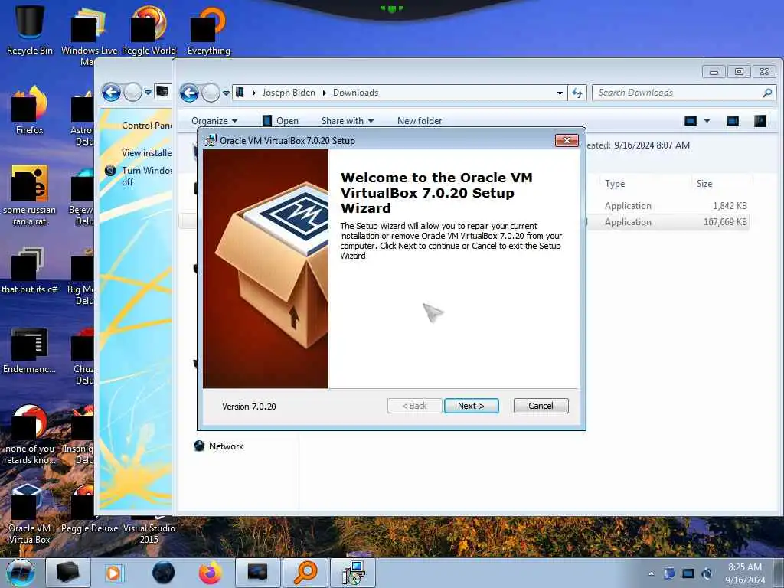Click Cancel in VirtualBox setup wizard

pos(541,406)
